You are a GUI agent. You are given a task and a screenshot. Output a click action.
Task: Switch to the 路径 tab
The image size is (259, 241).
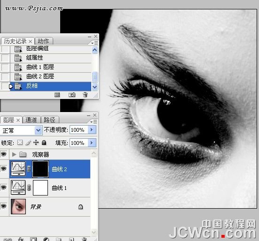click(x=49, y=120)
